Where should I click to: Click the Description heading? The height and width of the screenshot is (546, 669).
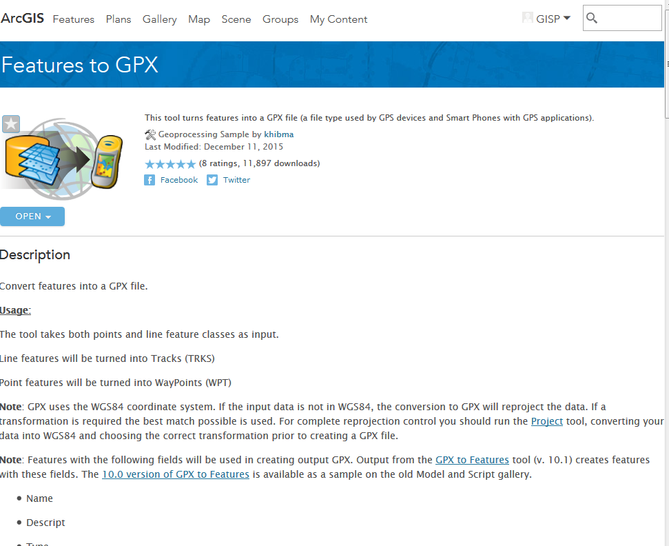tap(35, 255)
